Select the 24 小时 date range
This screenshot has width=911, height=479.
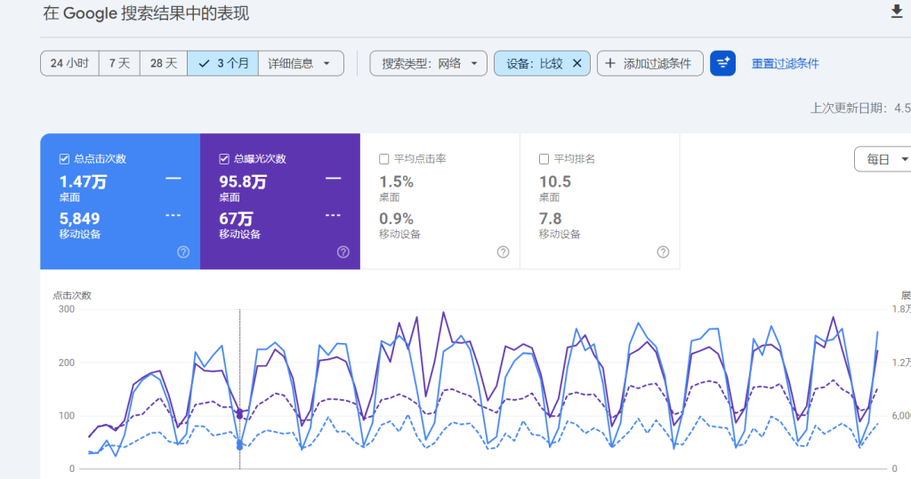tap(69, 63)
